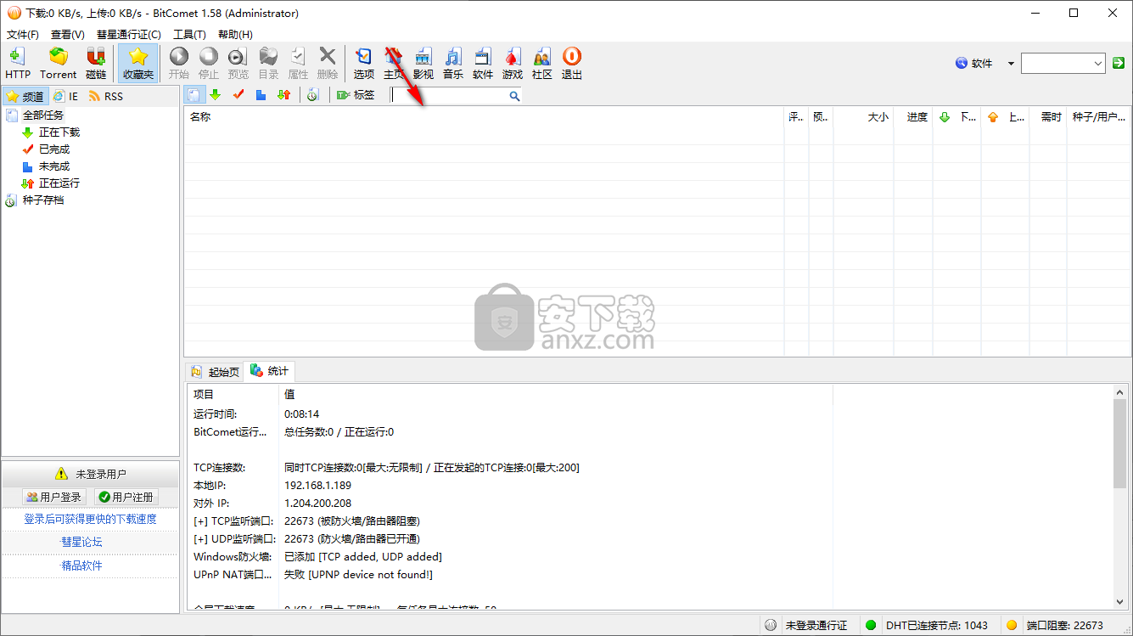Select 已完成 in the task tree

click(x=54, y=149)
